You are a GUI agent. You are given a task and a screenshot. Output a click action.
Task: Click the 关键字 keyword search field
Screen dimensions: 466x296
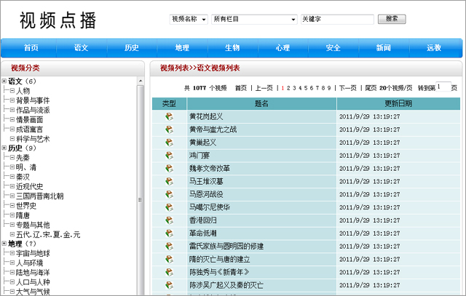tap(337, 19)
